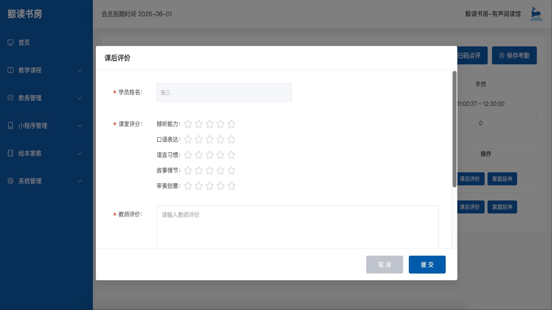Give 口语表达 a three-star rating

tap(210, 139)
